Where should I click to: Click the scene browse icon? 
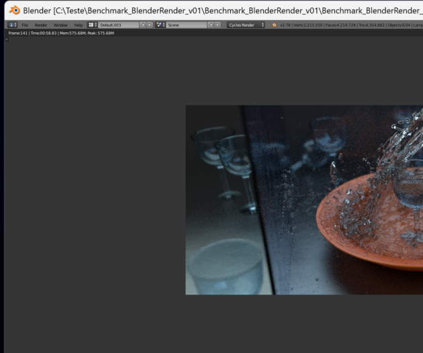click(x=160, y=25)
